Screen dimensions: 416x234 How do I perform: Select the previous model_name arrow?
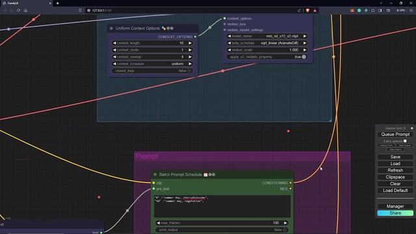click(x=229, y=36)
